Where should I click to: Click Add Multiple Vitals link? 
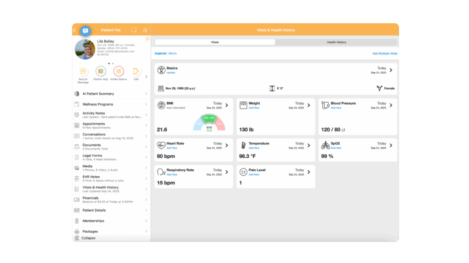(385, 54)
